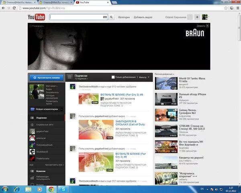Image resolution: width=241 pixels, height=193 pixels.
Task: Expand the 13 подписок dropdown under Подписки
Action: coord(81,79)
